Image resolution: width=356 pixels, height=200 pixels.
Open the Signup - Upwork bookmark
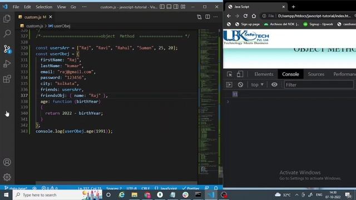tap(318, 24)
